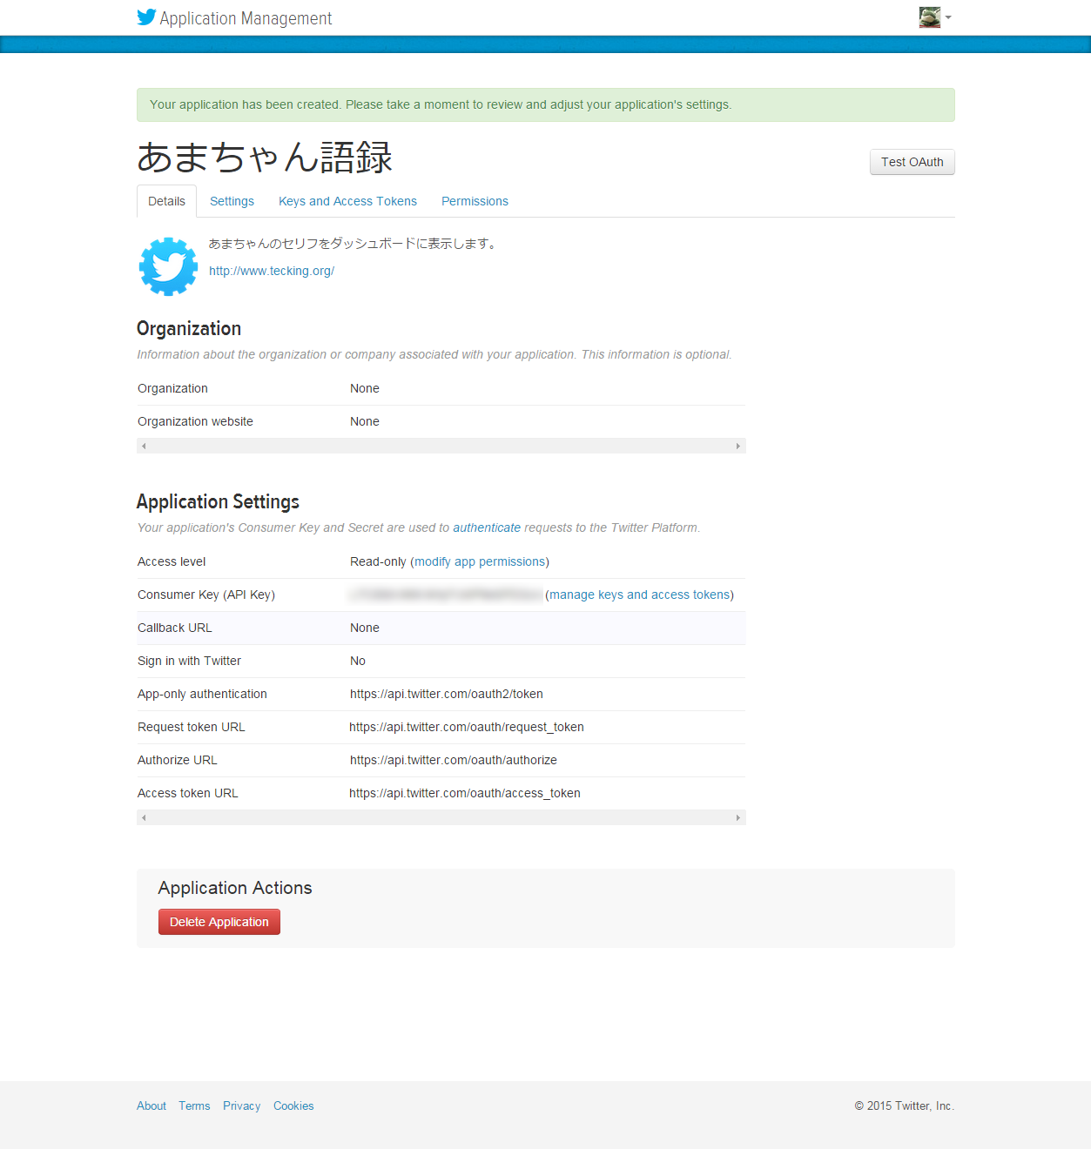Click the App-only authentication label
Viewport: 1091px width, 1149px height.
202,694
